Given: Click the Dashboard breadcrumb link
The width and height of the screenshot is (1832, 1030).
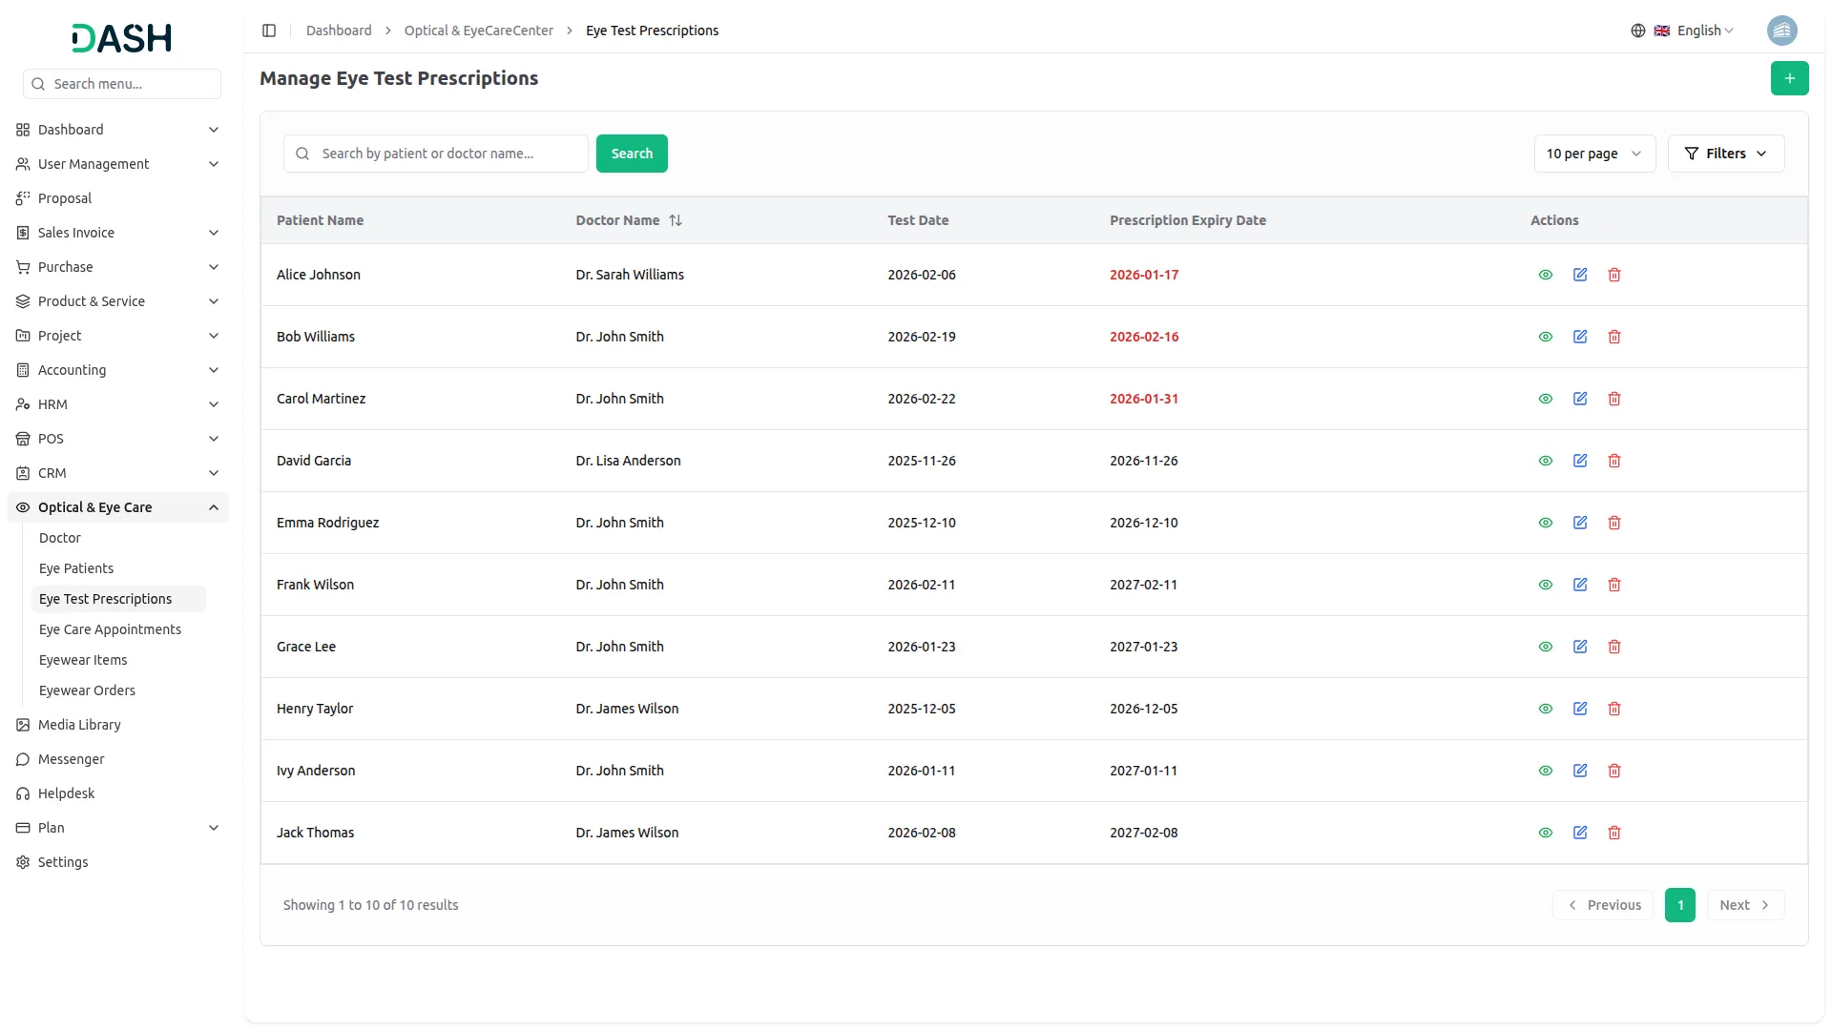Looking at the screenshot, I should click(x=339, y=31).
